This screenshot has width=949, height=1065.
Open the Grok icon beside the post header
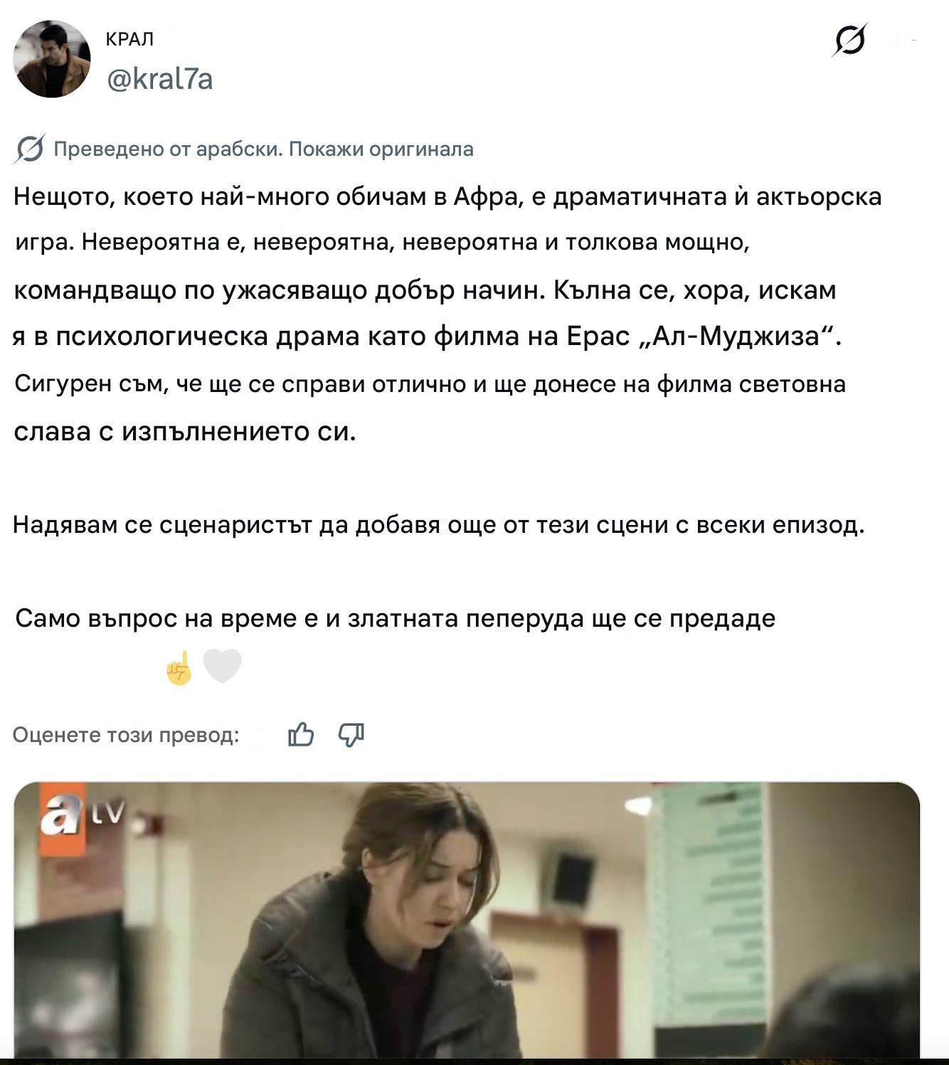point(849,40)
